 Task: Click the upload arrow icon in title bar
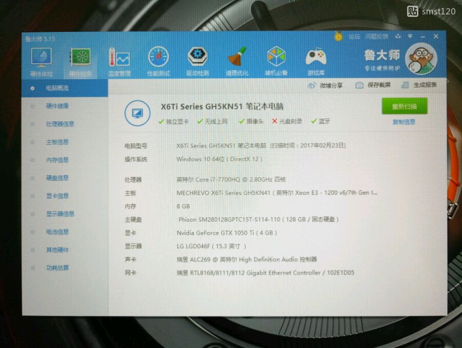point(398,36)
